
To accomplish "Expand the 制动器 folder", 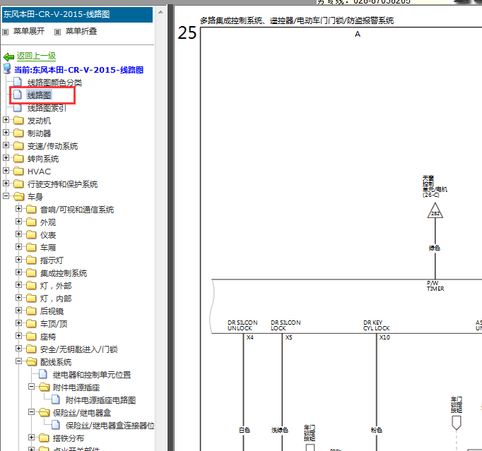I will (6, 132).
